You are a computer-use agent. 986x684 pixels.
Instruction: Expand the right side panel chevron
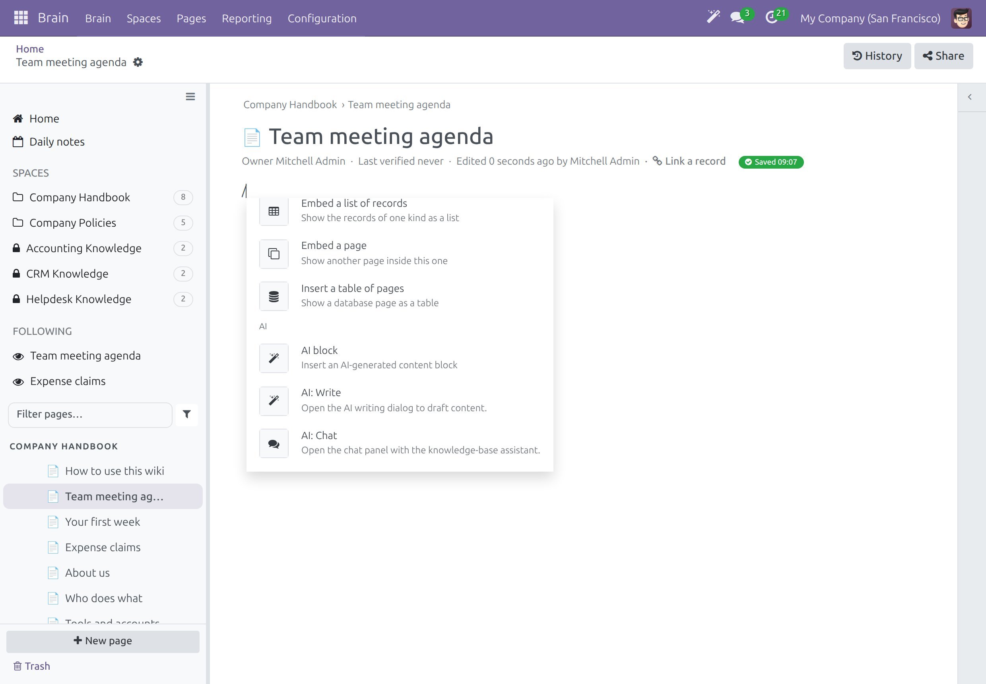[x=970, y=97]
